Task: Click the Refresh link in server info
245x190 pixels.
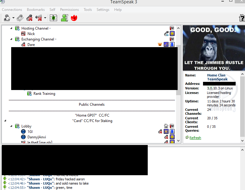Action: click(195, 138)
